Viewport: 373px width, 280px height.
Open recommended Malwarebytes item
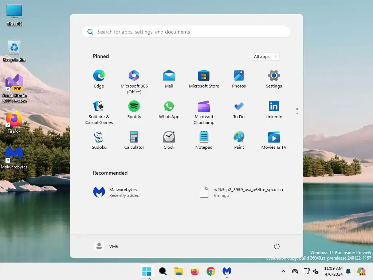point(117,192)
